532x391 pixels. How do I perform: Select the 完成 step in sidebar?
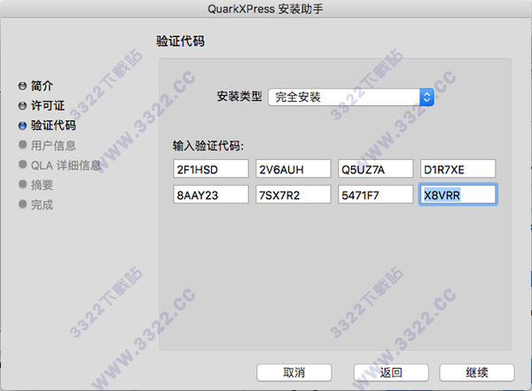42,204
